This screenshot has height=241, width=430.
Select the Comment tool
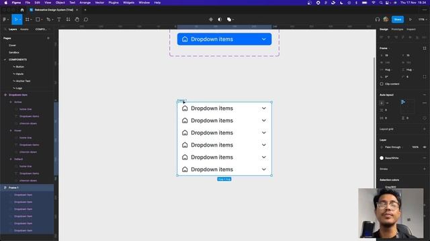pos(86,19)
